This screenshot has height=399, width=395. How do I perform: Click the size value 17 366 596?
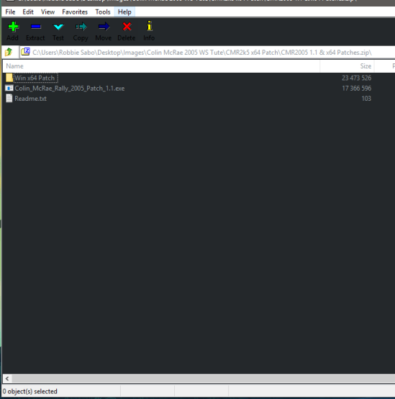pyautogui.click(x=356, y=89)
